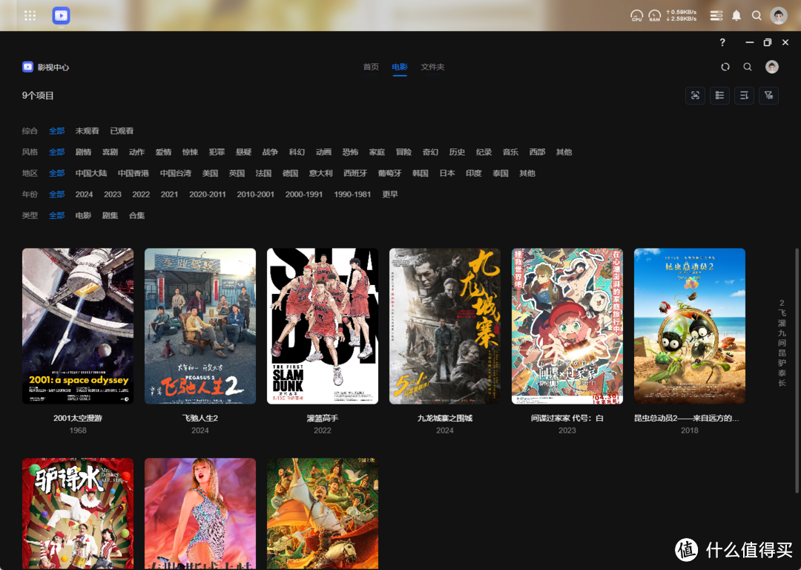Filter genre by 科幻
The width and height of the screenshot is (801, 570).
pyautogui.click(x=297, y=152)
